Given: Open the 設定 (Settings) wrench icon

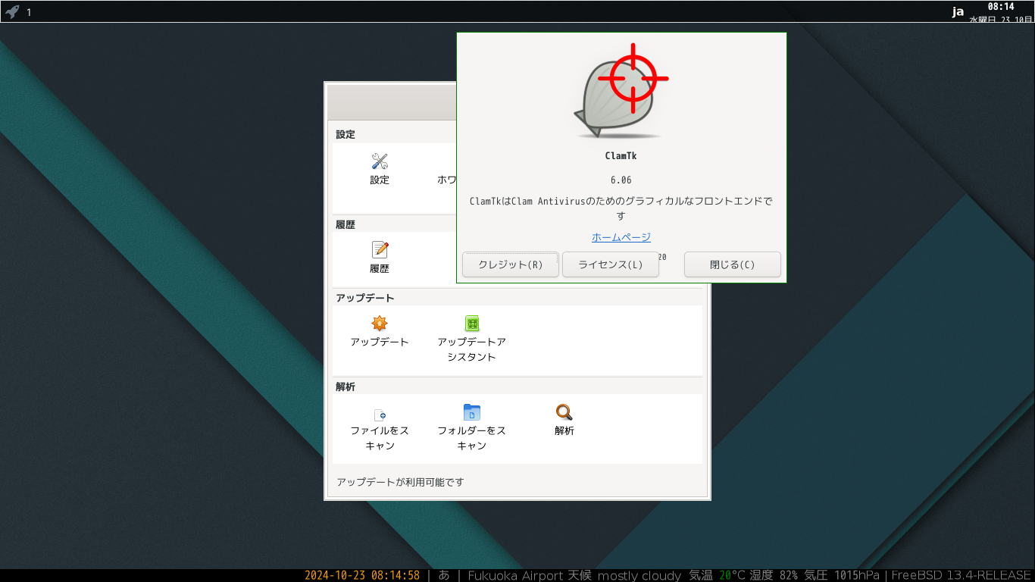Looking at the screenshot, I should point(380,161).
